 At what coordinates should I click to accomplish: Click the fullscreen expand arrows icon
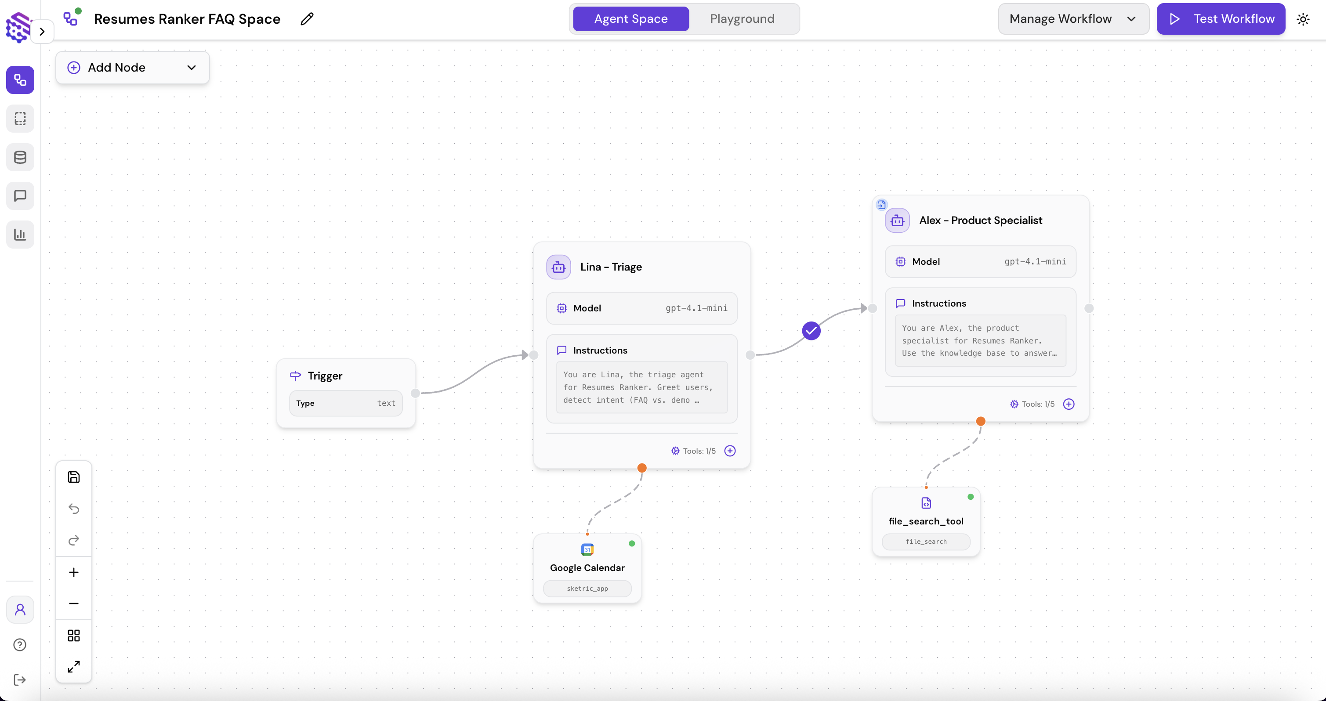pos(74,666)
